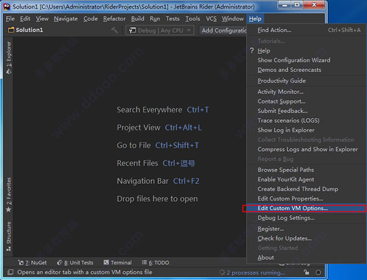The height and width of the screenshot is (280, 367).
Task: Open the Window menu
Action: 232,19
